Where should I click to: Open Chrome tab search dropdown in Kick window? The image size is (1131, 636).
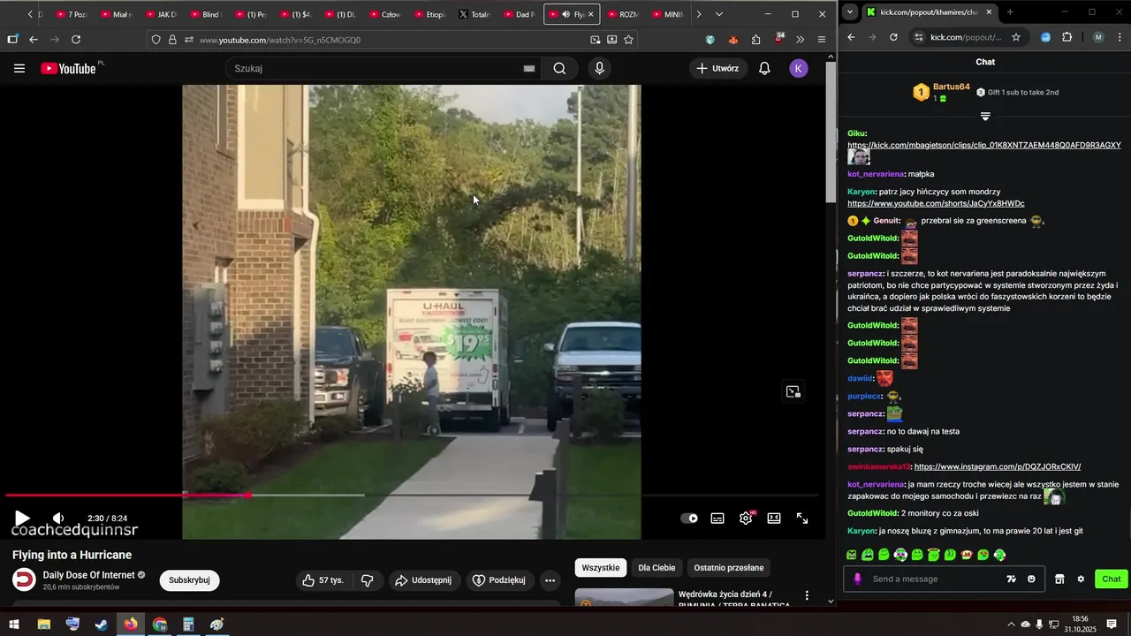point(850,12)
